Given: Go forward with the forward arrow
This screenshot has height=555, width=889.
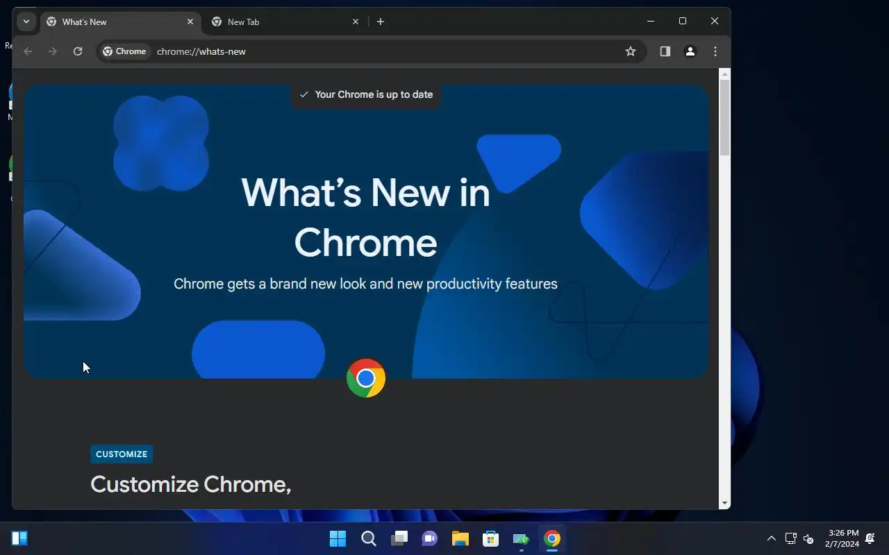Looking at the screenshot, I should [53, 51].
